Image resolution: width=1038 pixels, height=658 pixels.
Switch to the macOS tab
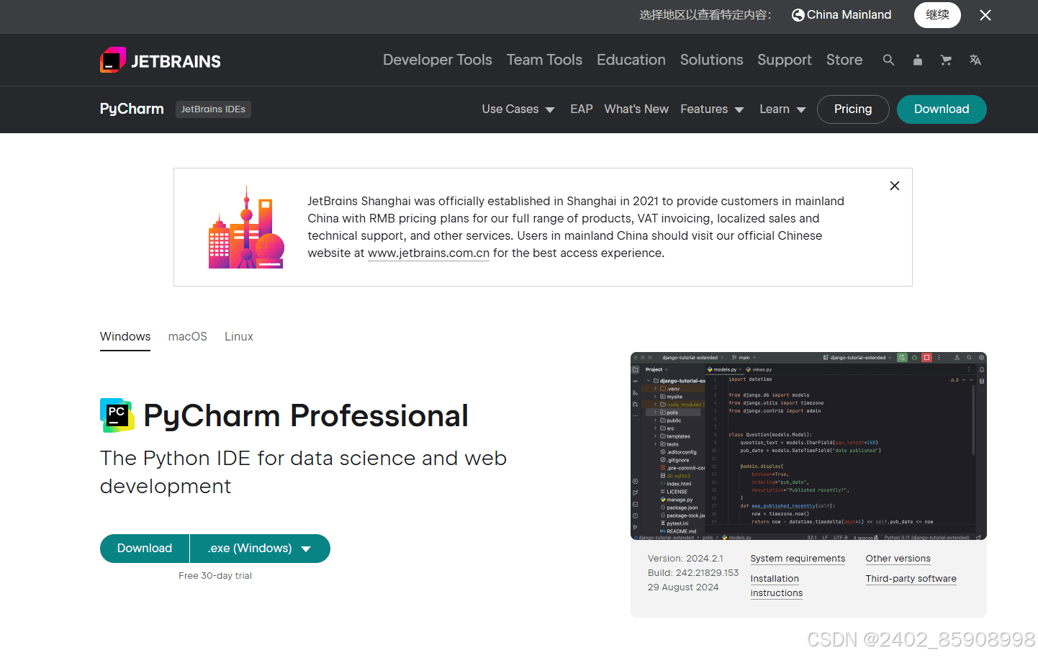(188, 337)
